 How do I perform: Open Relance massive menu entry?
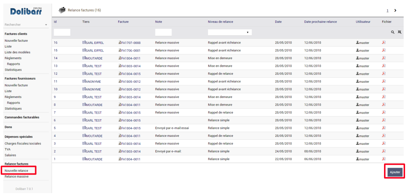[x=17, y=176]
